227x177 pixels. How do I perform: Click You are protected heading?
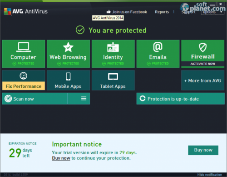click(118, 30)
